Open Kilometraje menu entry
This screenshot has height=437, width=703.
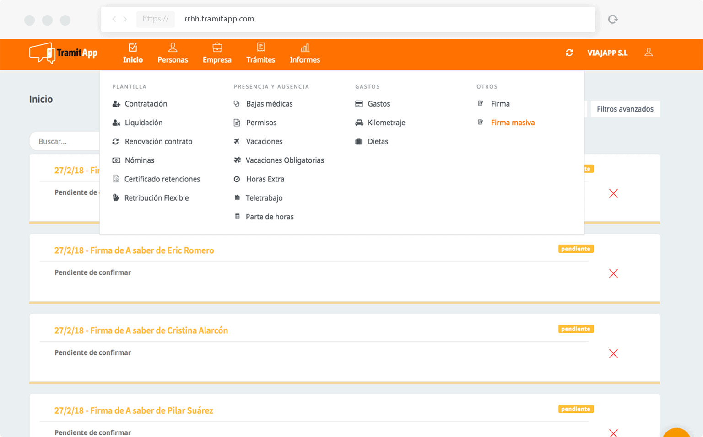coord(386,123)
